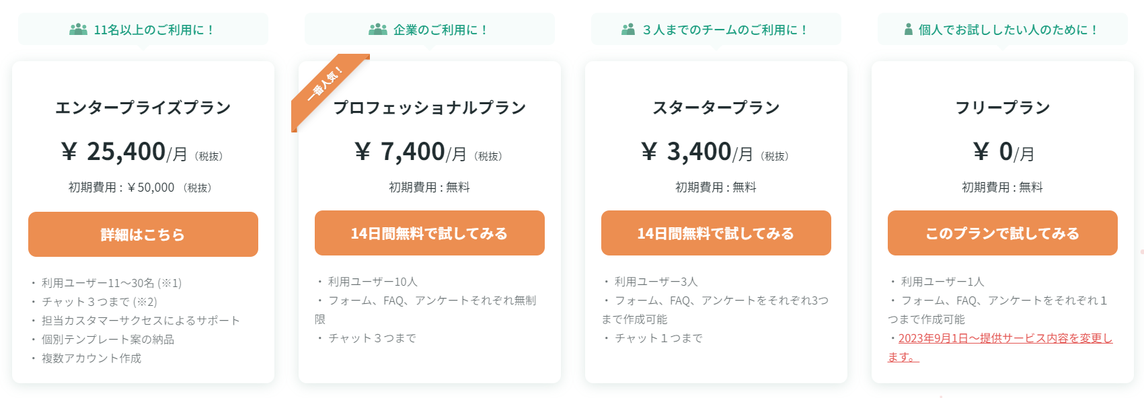The image size is (1144, 398).
Task: Click the ¥3,400/月 price text
Action: point(697,152)
